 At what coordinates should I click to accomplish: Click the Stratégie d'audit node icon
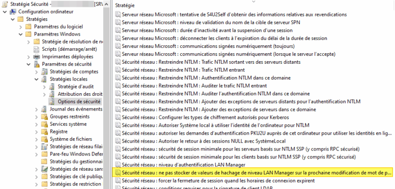[52, 86]
